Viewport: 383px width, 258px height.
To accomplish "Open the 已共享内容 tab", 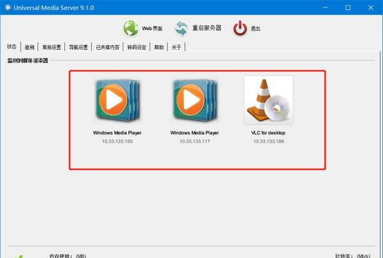I will (107, 47).
